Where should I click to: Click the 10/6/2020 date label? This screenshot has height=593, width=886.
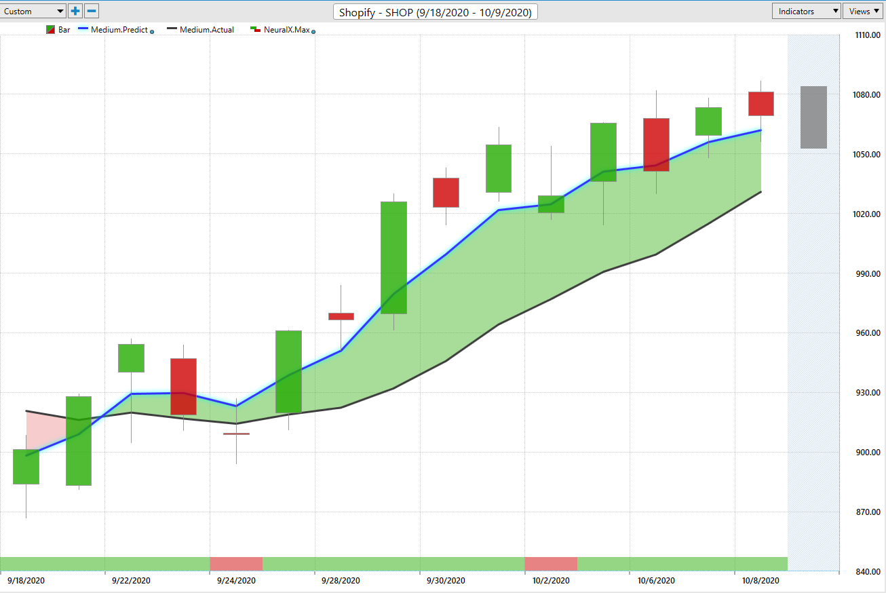pyautogui.click(x=656, y=581)
